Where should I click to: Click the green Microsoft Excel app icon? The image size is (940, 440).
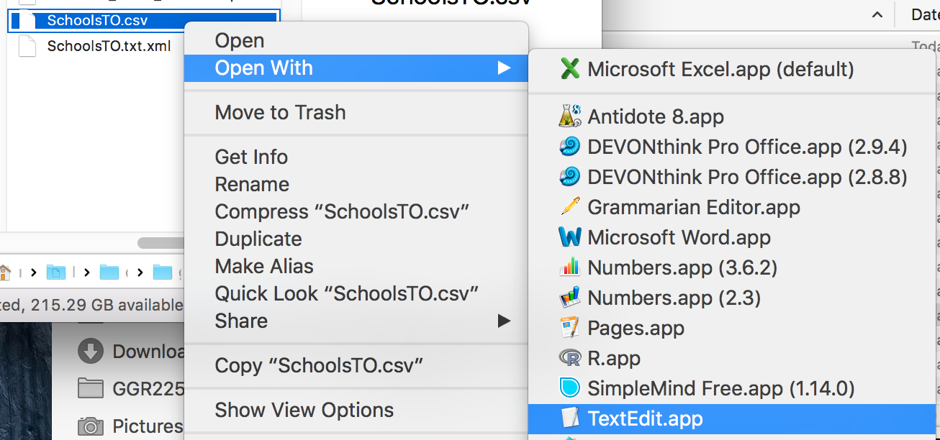tap(570, 69)
